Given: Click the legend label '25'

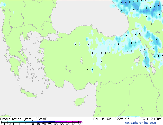Looking at the screenshot, I should tap(50, 124).
